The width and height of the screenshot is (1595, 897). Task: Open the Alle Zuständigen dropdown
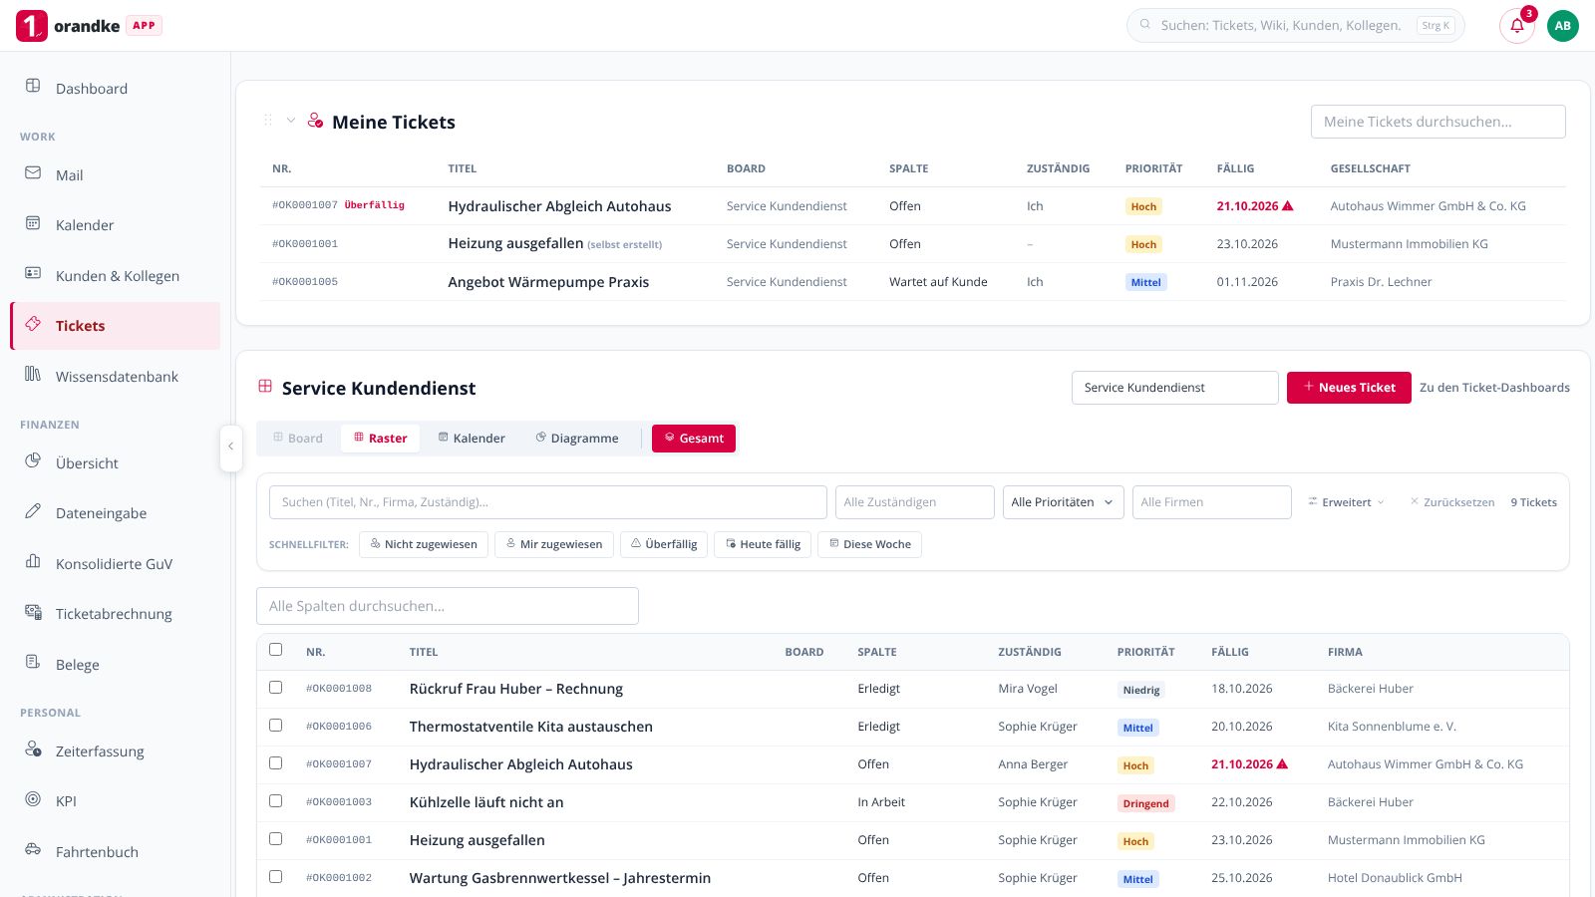coord(915,502)
